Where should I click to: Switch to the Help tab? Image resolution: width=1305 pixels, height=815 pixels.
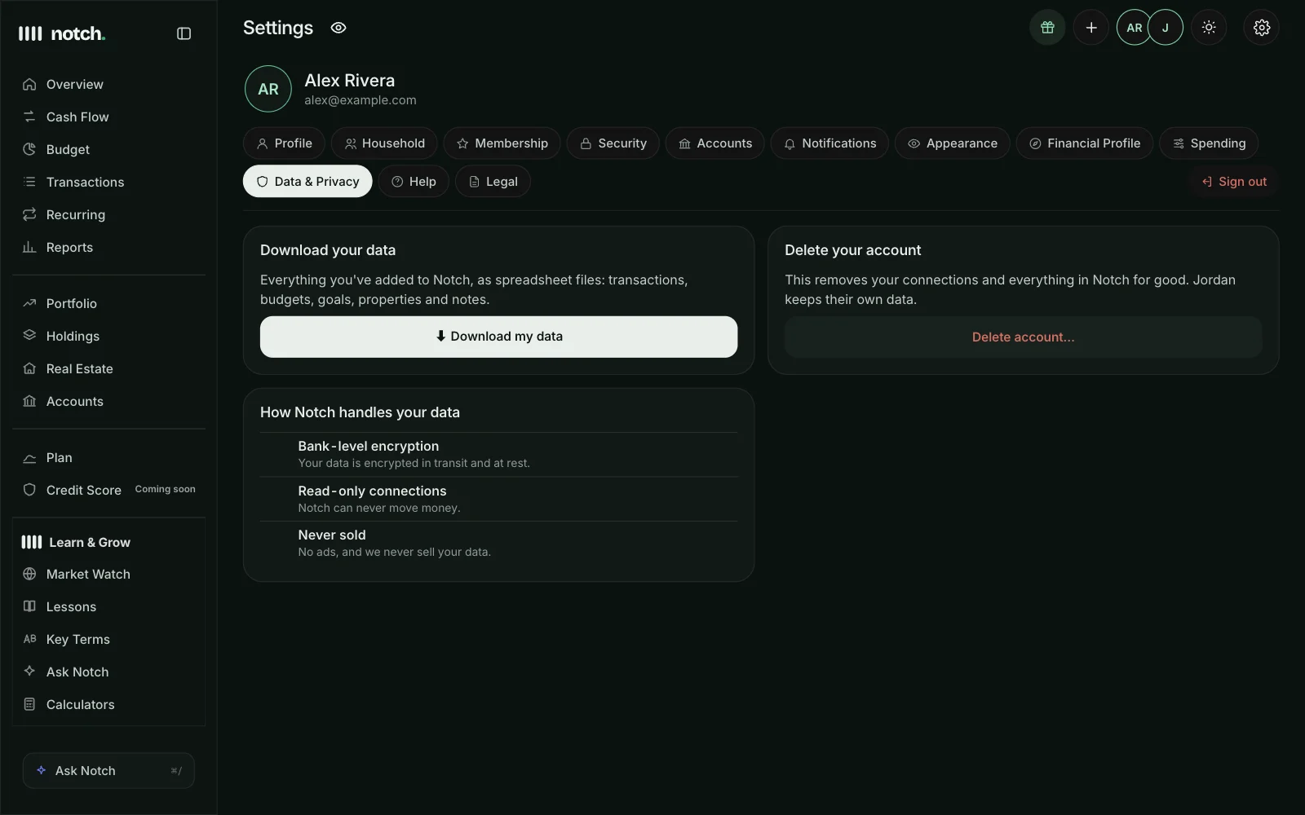(414, 182)
